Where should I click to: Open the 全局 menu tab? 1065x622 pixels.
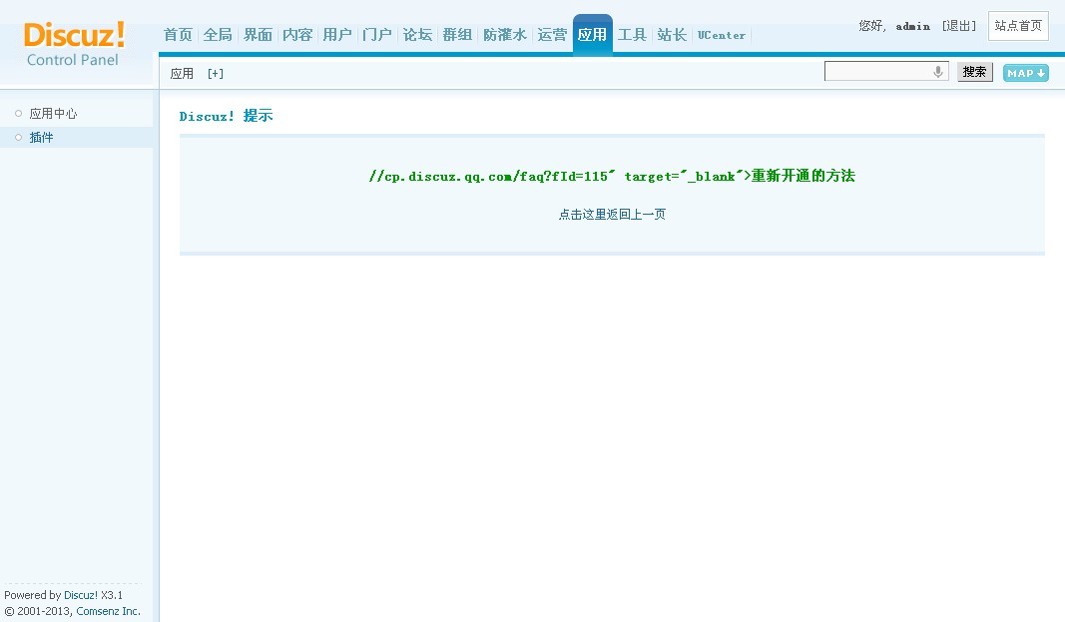218,35
